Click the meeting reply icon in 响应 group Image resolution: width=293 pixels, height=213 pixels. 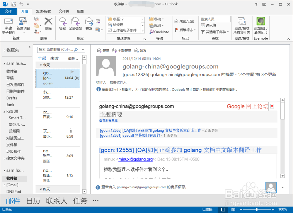(98, 21)
